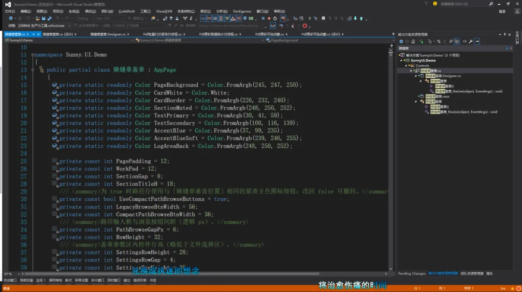522x292 pixels.
Task: Open the Pending Changes panel tab
Action: (x=412, y=274)
